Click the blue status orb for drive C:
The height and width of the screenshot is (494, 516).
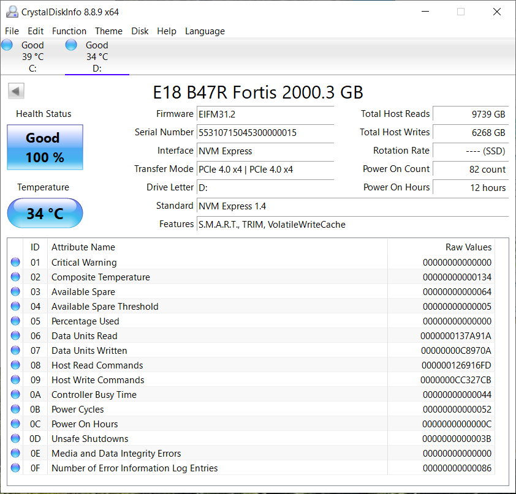(7, 45)
